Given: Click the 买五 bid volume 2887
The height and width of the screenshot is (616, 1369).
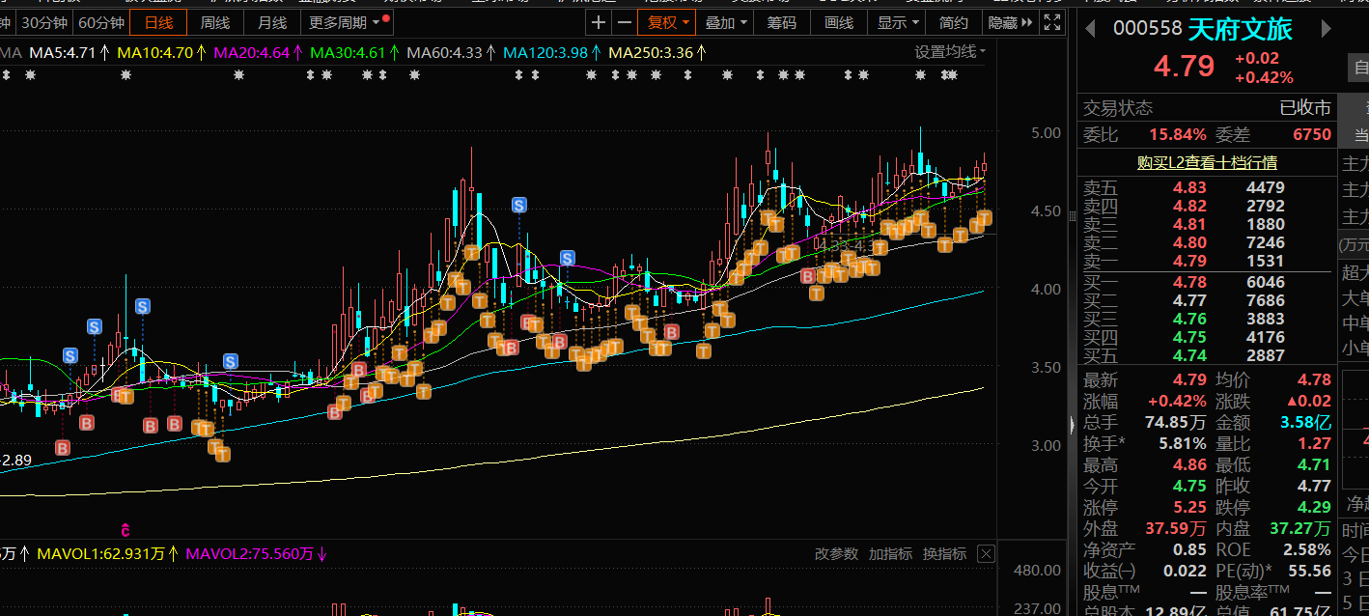Looking at the screenshot, I should click(1265, 355).
